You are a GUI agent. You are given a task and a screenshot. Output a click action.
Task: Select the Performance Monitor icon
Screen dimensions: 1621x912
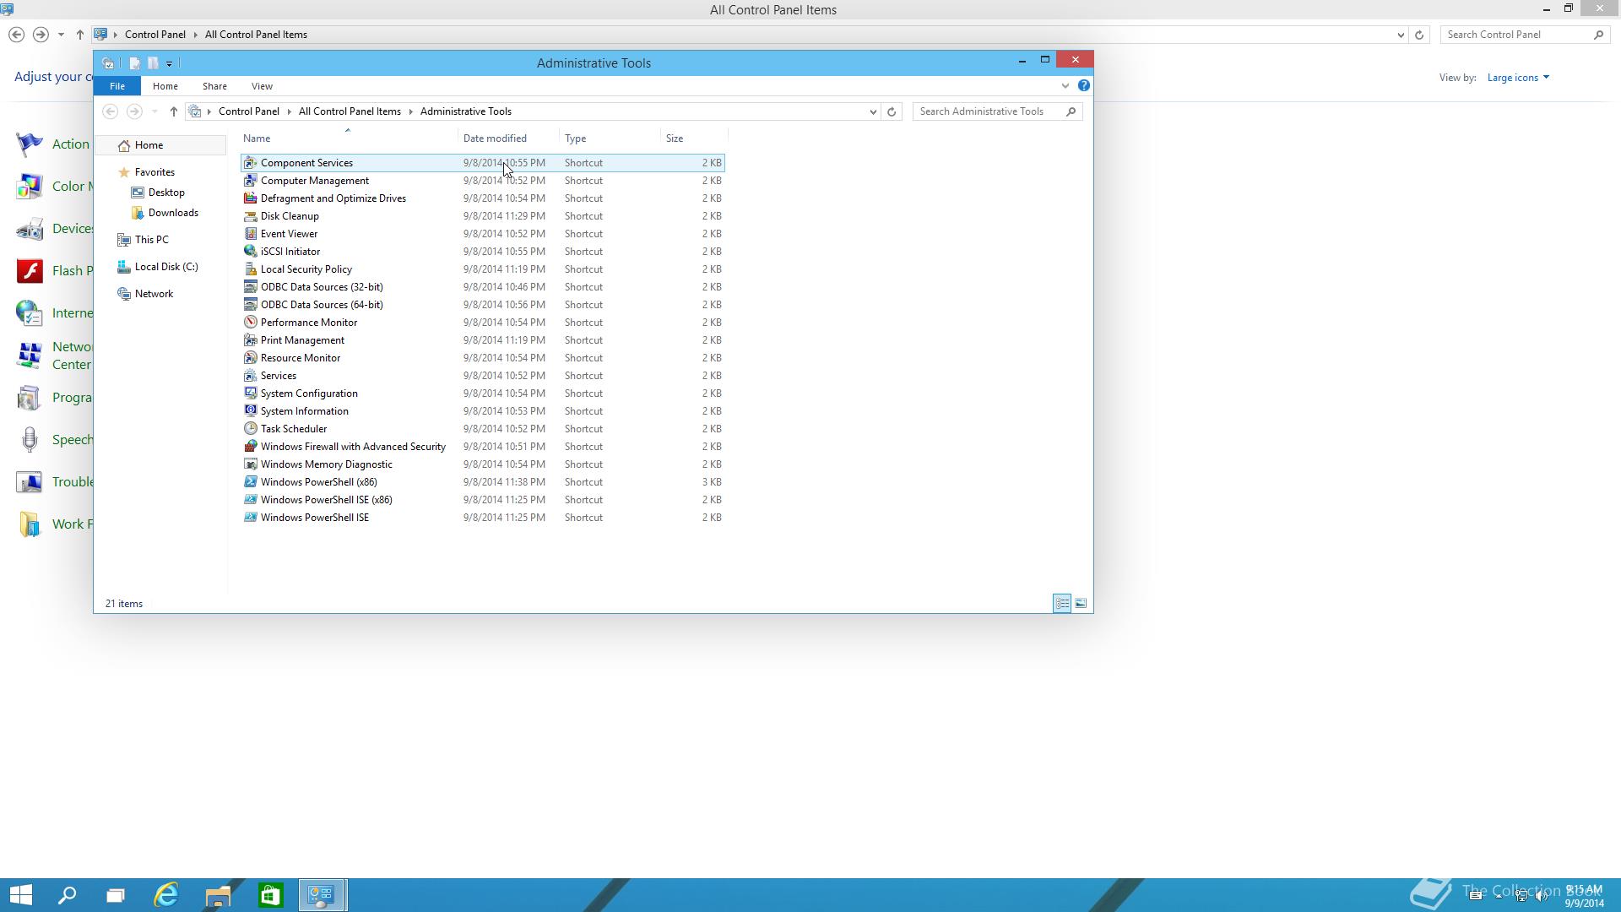(250, 323)
